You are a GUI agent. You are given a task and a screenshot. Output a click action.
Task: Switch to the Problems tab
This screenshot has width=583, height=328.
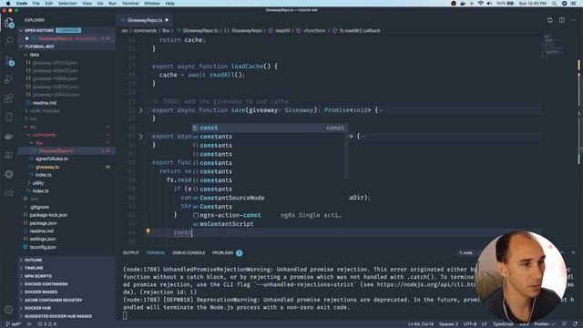coord(222,252)
